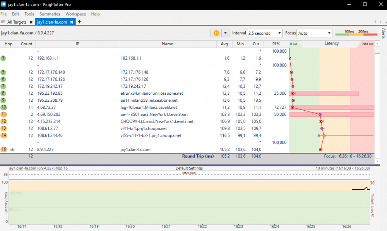Click ae-1-3501.ear3.NewYork1.Level3.net hostname
This screenshot has width=387, height=231.
click(x=154, y=114)
